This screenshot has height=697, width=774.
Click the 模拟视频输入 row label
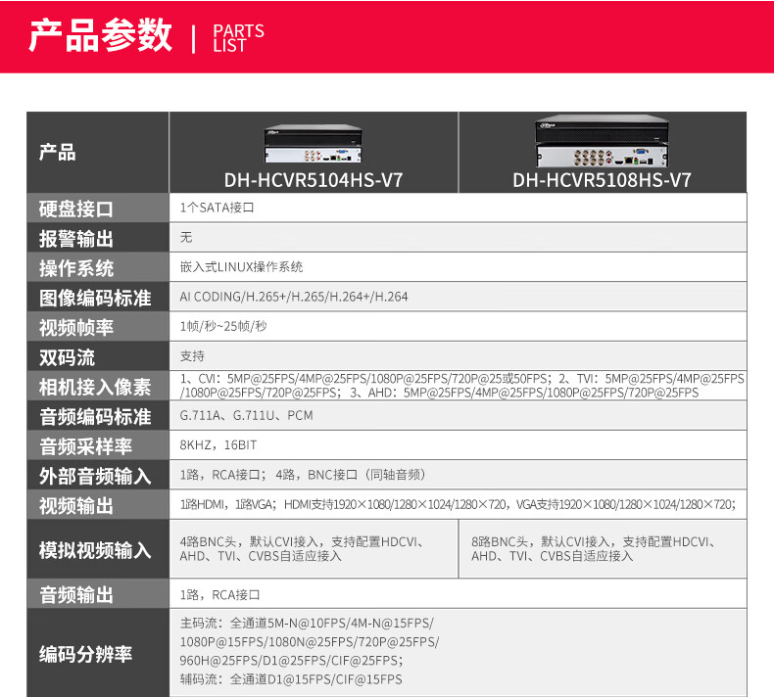(95, 549)
